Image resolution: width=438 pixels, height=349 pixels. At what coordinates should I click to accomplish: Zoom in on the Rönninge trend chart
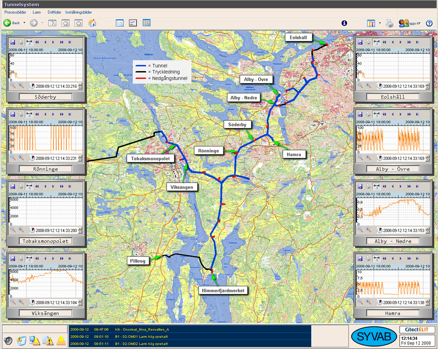tap(21, 158)
